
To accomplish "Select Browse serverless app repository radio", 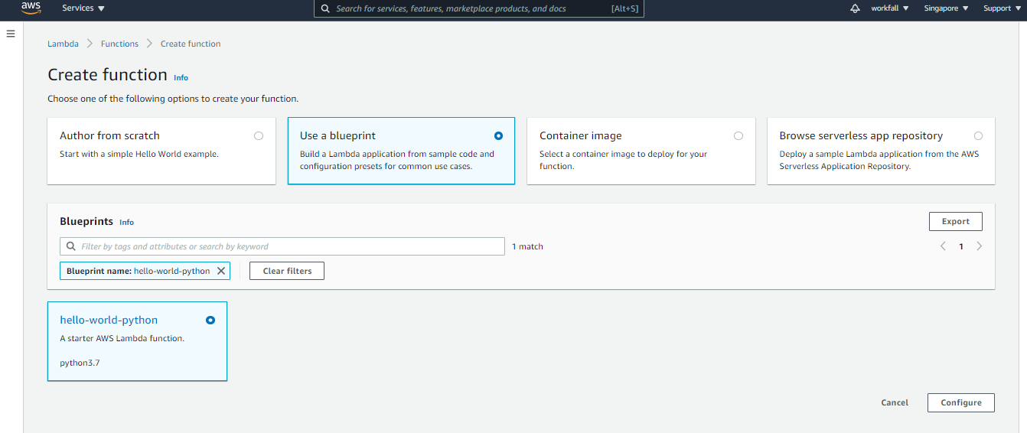I will (x=979, y=135).
